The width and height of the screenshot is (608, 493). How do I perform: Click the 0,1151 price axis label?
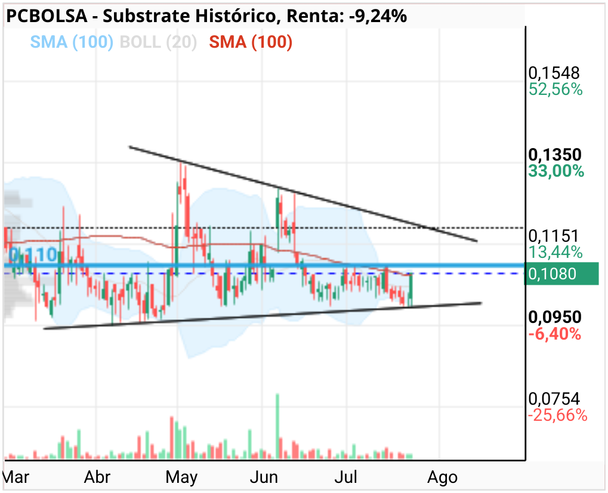click(x=553, y=236)
